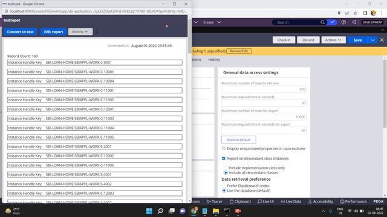Expand the chevron below DEVELOPMENT label
Image resolution: width=387 pixels, height=217 pixels.
coord(382,30)
